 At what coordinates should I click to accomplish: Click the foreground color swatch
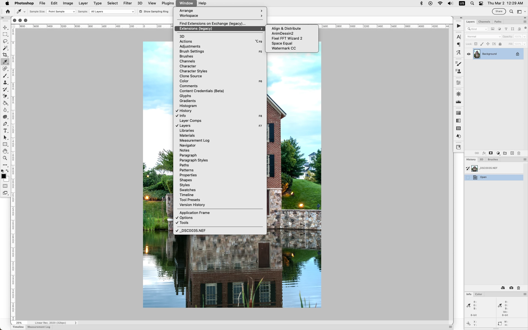point(4,176)
